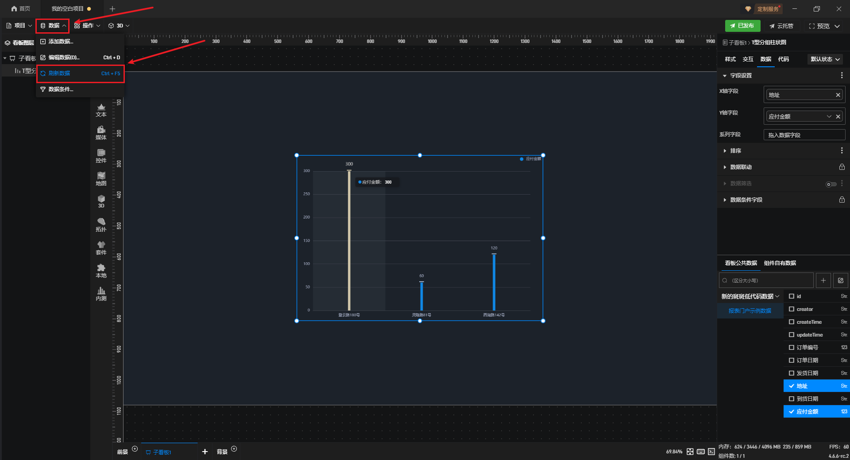The width and height of the screenshot is (850, 460).
Task: Open the 文本 text component category
Action: tap(101, 110)
